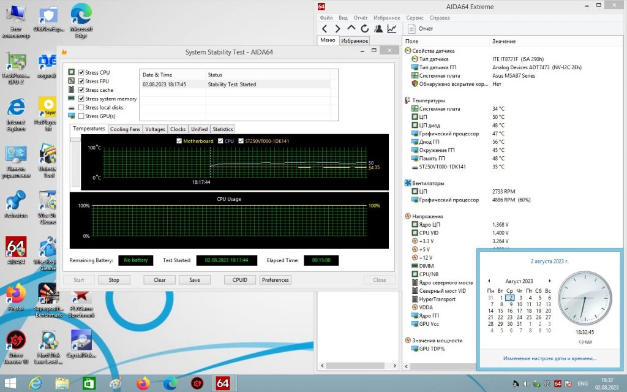Click the up-level arrow in AIDA64

(x=351, y=28)
